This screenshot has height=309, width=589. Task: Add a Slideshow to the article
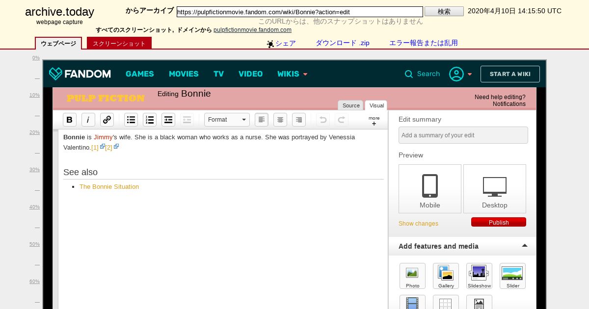tap(479, 276)
